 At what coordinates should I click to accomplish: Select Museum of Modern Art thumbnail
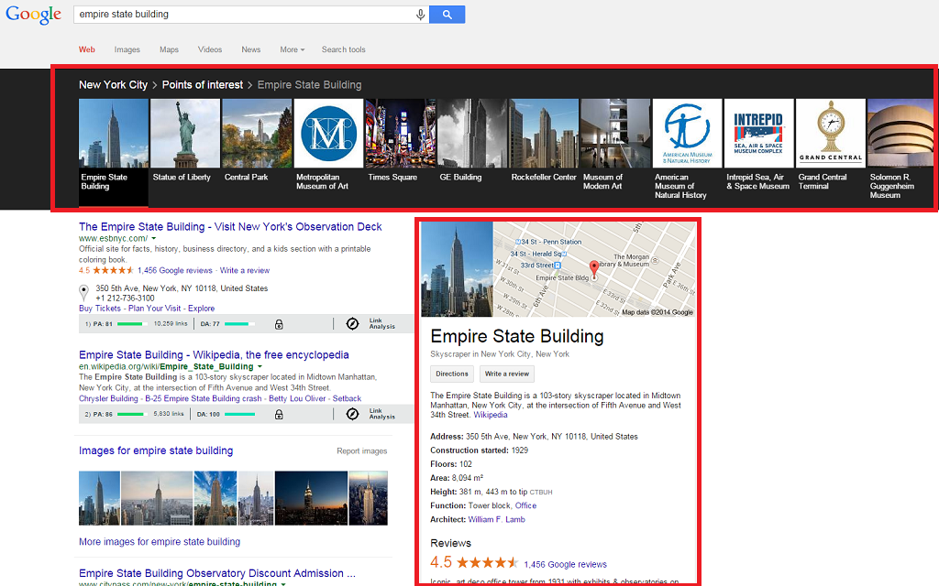[x=615, y=134]
